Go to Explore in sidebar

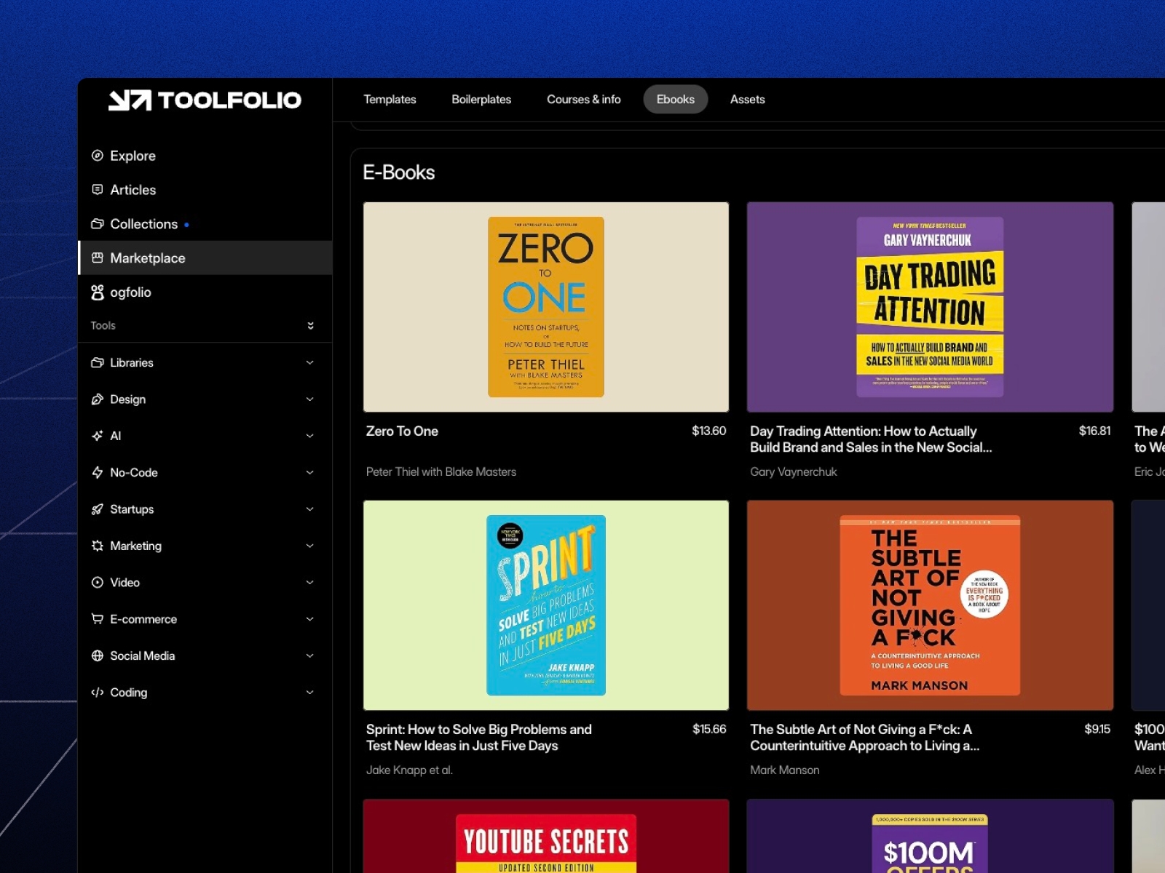[205, 156]
